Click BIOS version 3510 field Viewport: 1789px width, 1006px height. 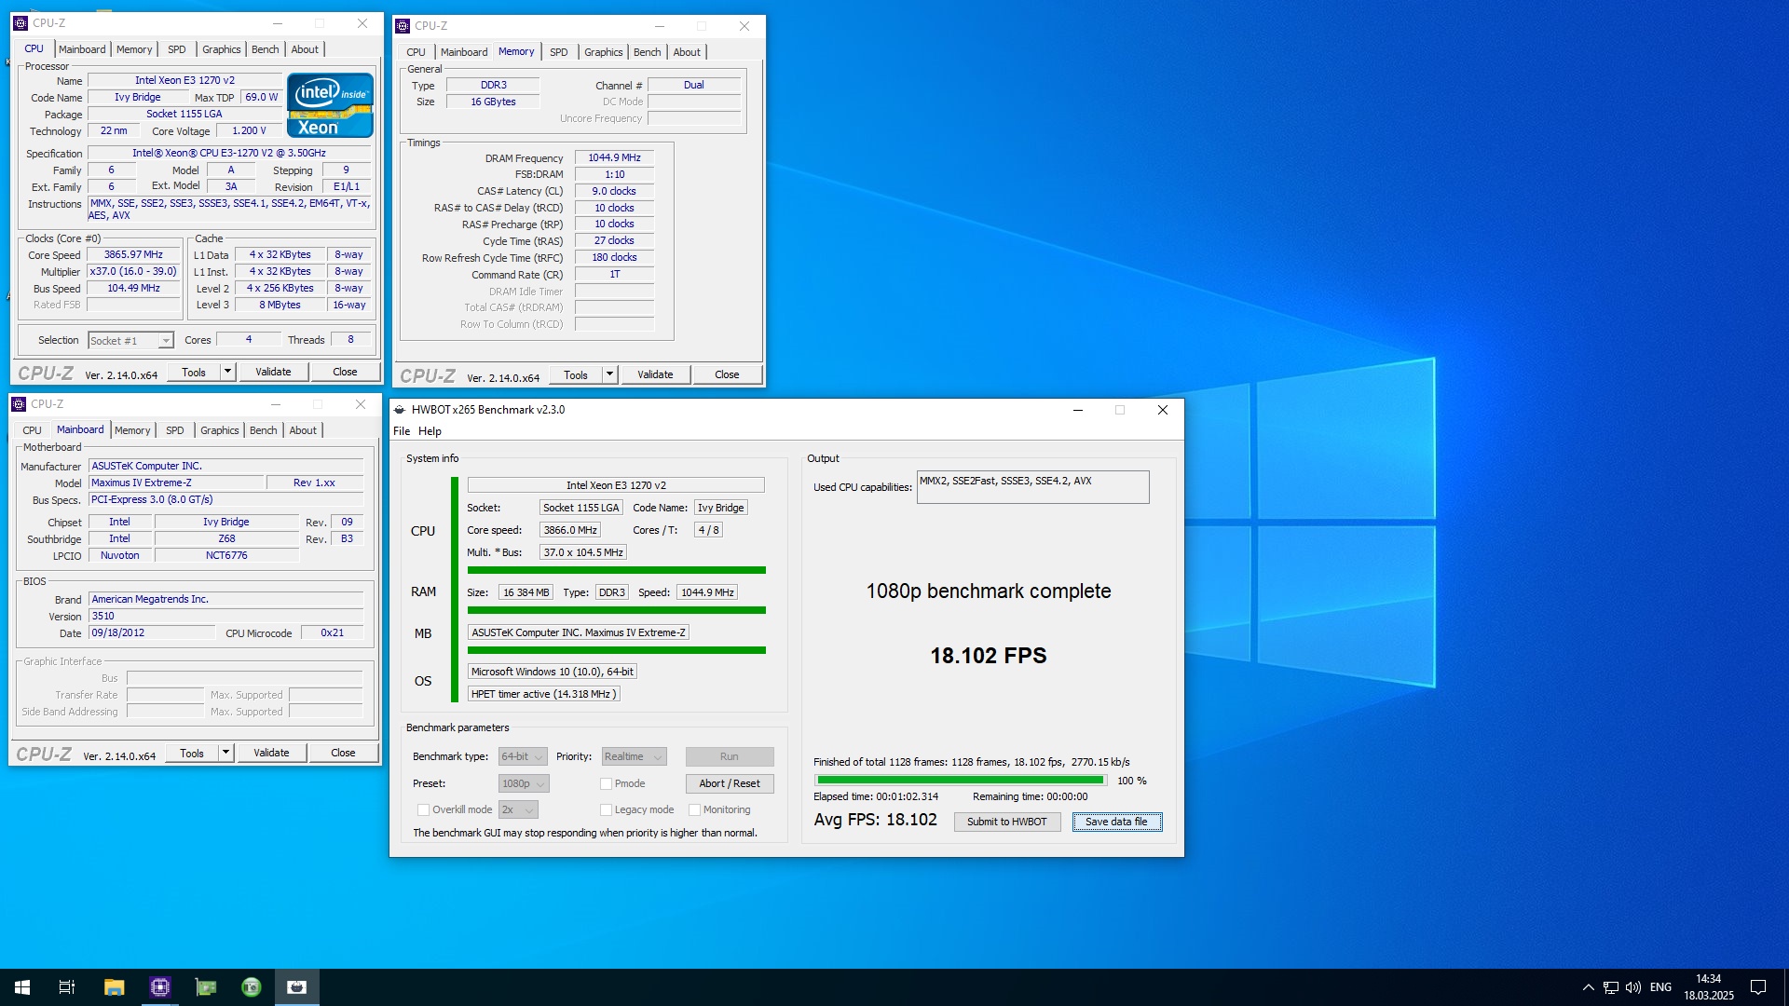point(225,616)
